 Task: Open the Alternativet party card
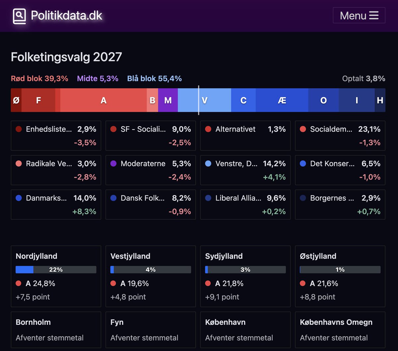[245, 136]
